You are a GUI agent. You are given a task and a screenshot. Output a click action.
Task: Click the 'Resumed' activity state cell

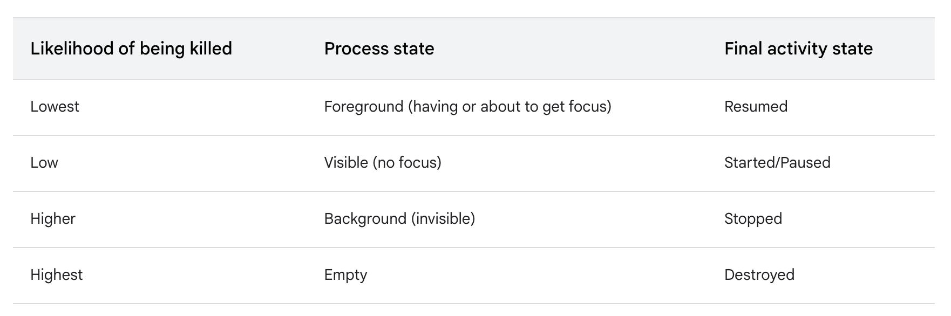coord(756,106)
